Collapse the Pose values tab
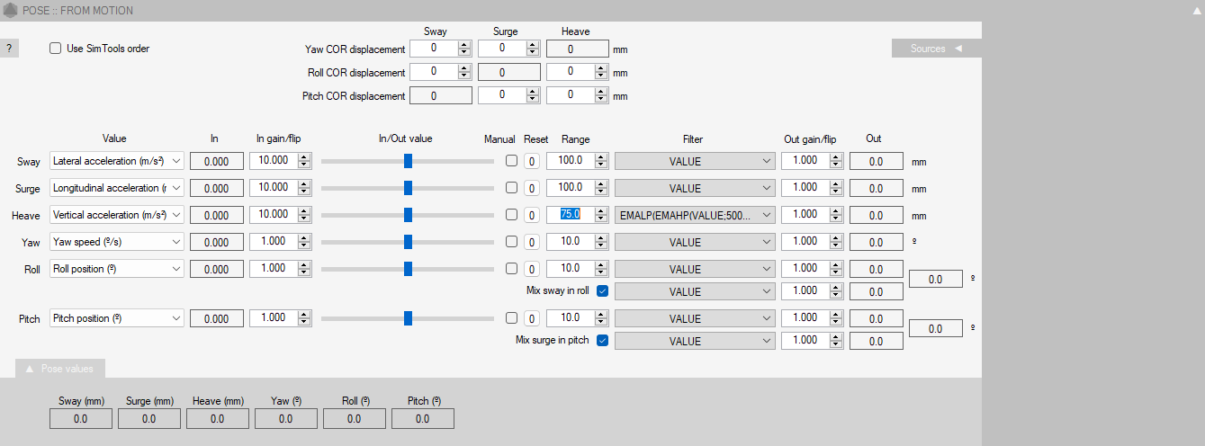This screenshot has height=446, width=1205. click(x=59, y=369)
